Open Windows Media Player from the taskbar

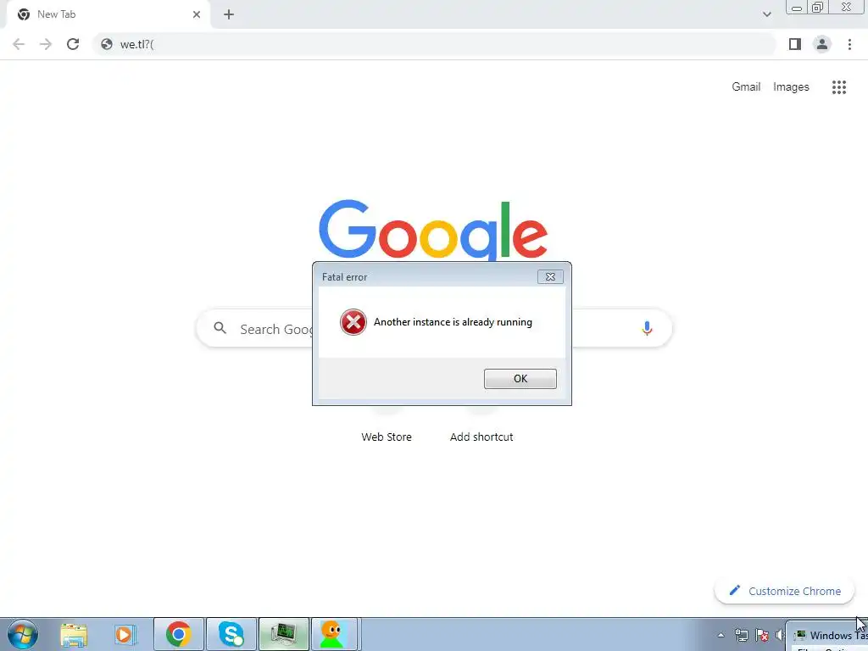[x=125, y=634]
